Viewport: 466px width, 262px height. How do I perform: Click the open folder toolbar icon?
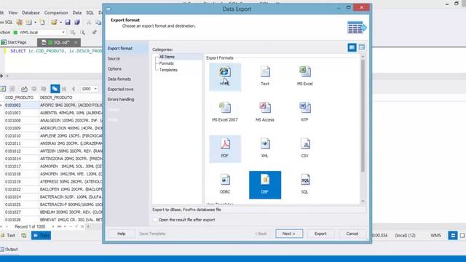pos(54,23)
